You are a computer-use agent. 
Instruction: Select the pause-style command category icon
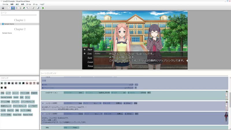click(20, 83)
